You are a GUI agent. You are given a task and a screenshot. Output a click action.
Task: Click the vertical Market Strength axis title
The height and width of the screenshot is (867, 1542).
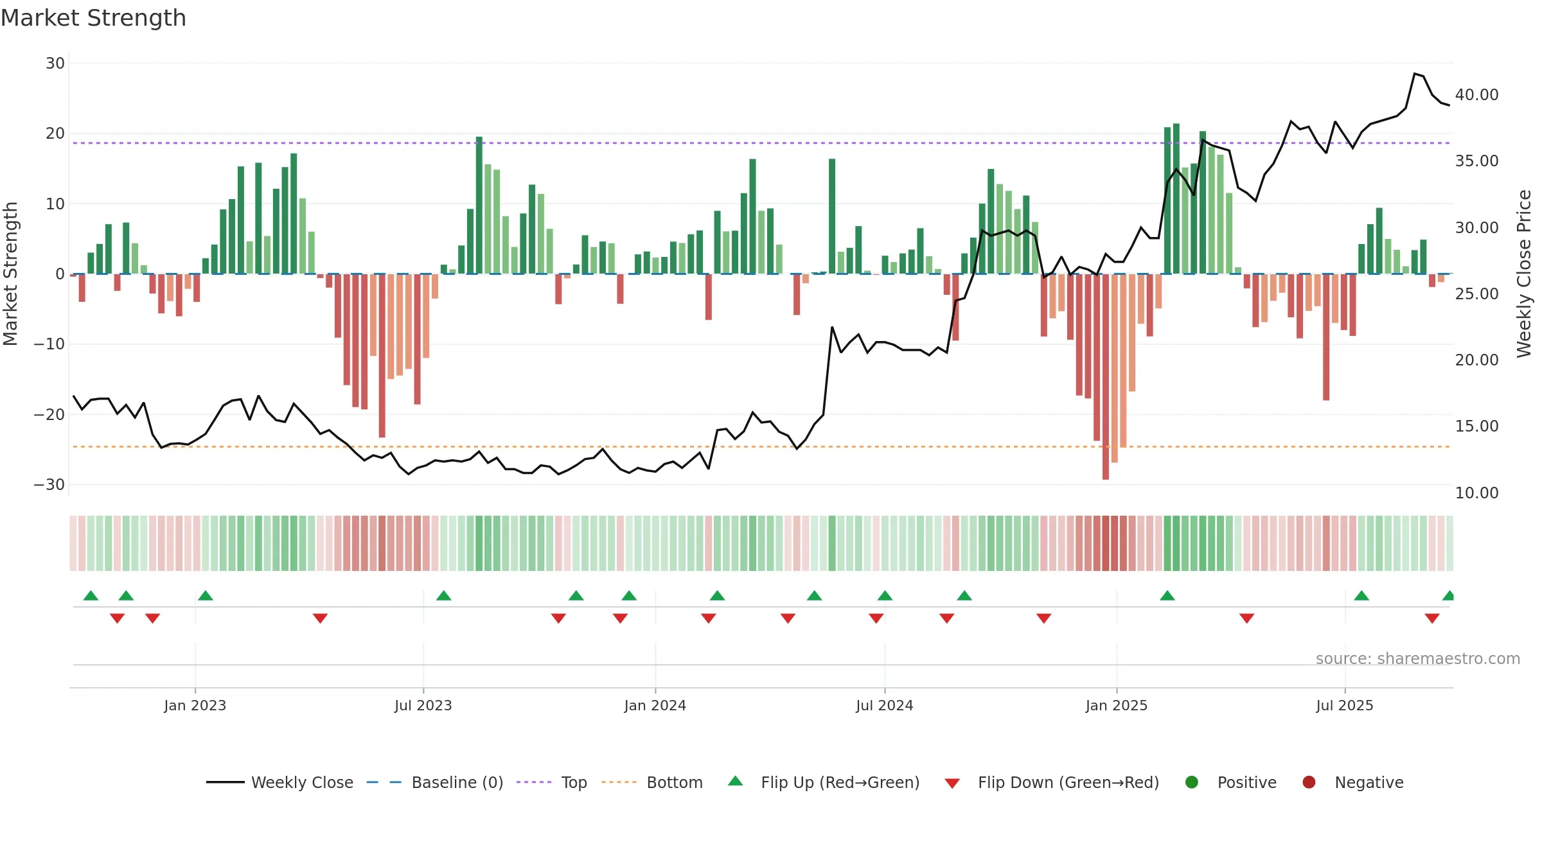10,274
